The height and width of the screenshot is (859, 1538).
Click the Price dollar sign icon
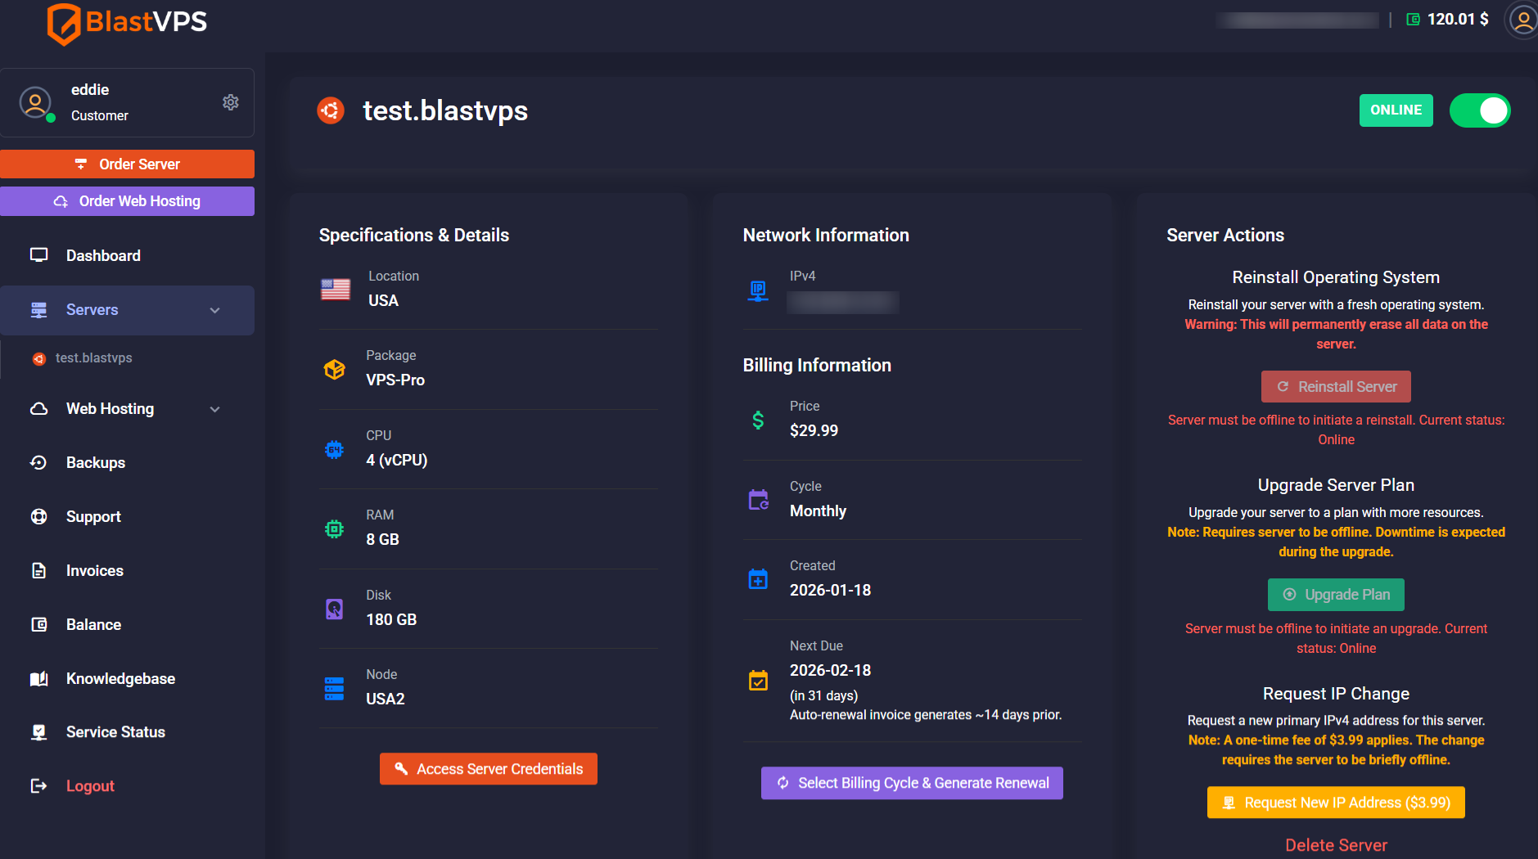758,420
